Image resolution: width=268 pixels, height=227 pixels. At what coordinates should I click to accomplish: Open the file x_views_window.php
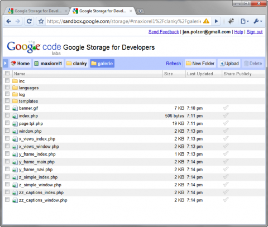[x=39, y=147]
